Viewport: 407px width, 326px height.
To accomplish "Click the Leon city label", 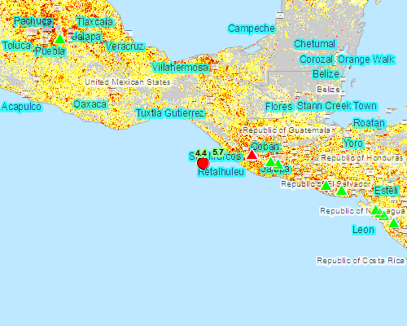I will [363, 230].
